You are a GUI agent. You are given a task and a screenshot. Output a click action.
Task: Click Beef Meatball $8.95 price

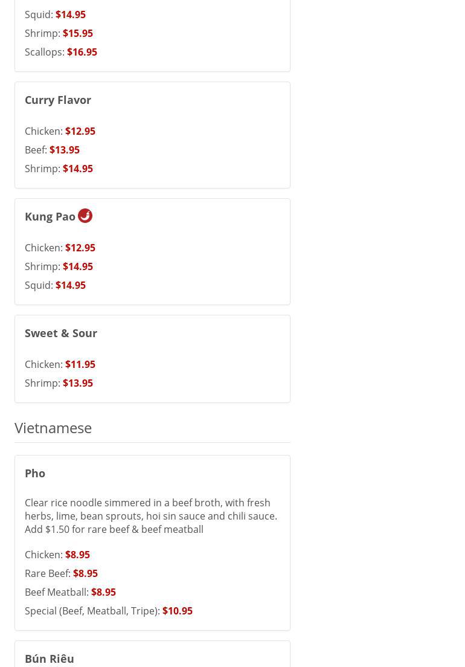coord(103,592)
